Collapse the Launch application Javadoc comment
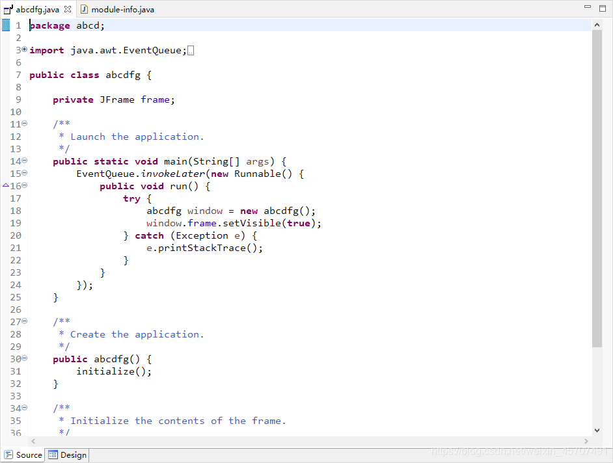This screenshot has width=613, height=463. pos(24,124)
